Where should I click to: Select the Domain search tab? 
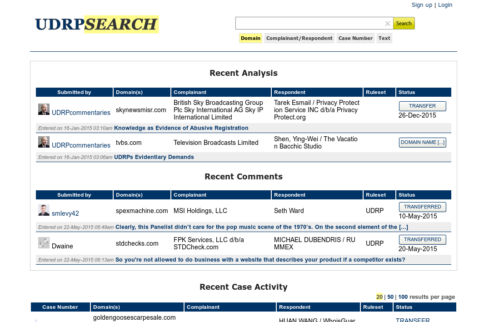[x=250, y=38]
